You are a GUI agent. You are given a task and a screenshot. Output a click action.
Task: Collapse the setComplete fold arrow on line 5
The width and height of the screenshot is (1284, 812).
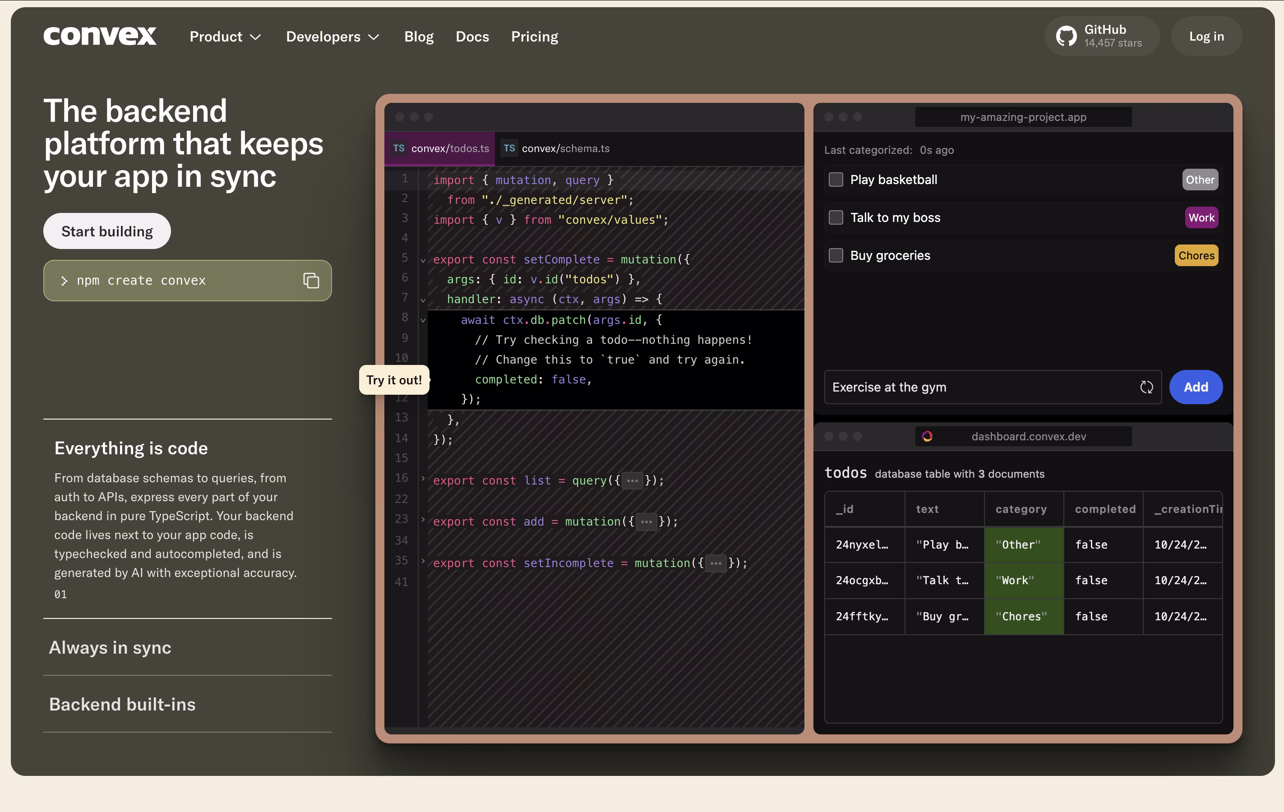click(423, 261)
